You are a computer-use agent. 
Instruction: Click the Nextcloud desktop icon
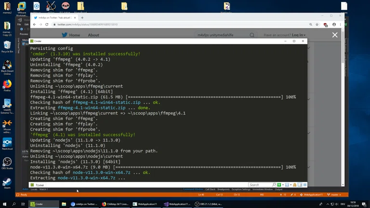7,144
